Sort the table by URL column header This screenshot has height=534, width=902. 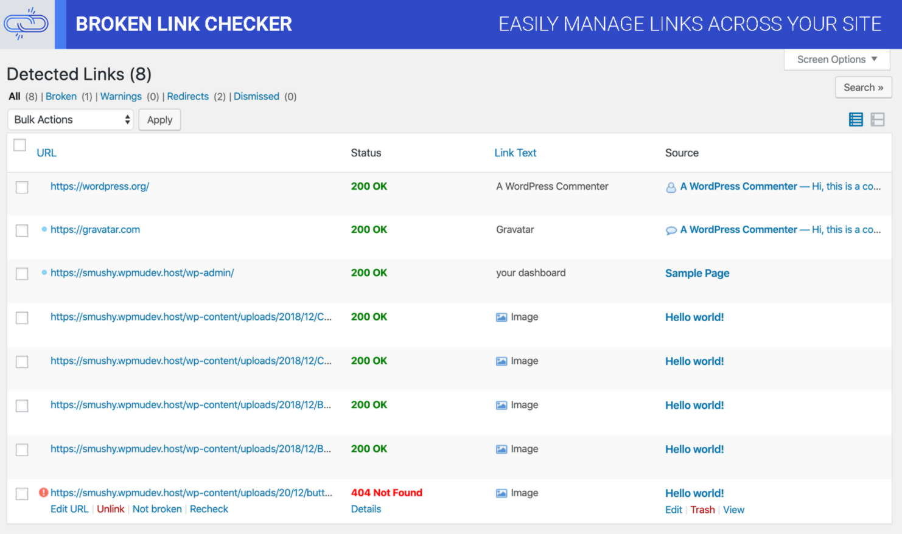click(46, 153)
